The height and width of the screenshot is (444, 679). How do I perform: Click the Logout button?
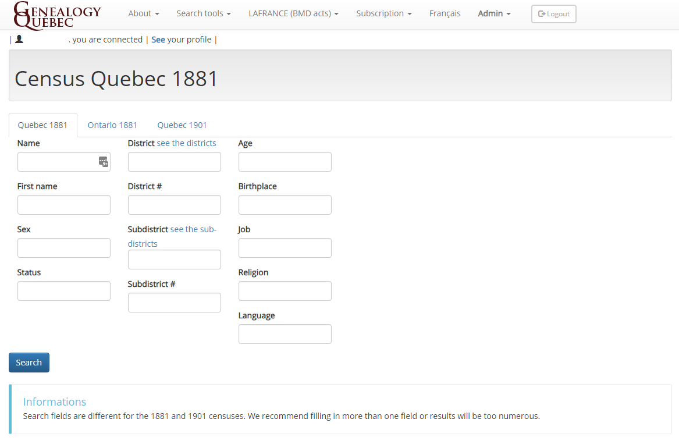[553, 14]
